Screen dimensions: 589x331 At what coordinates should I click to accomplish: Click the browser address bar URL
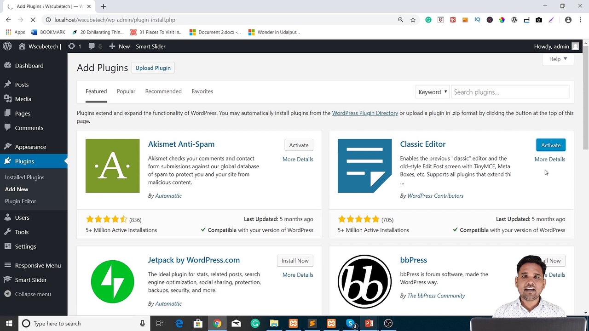[x=115, y=20]
